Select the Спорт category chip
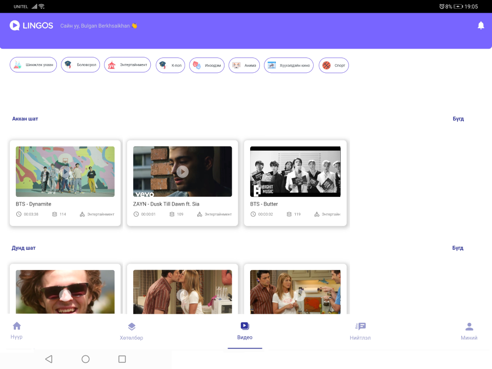This screenshot has height=369, width=492. (x=334, y=65)
